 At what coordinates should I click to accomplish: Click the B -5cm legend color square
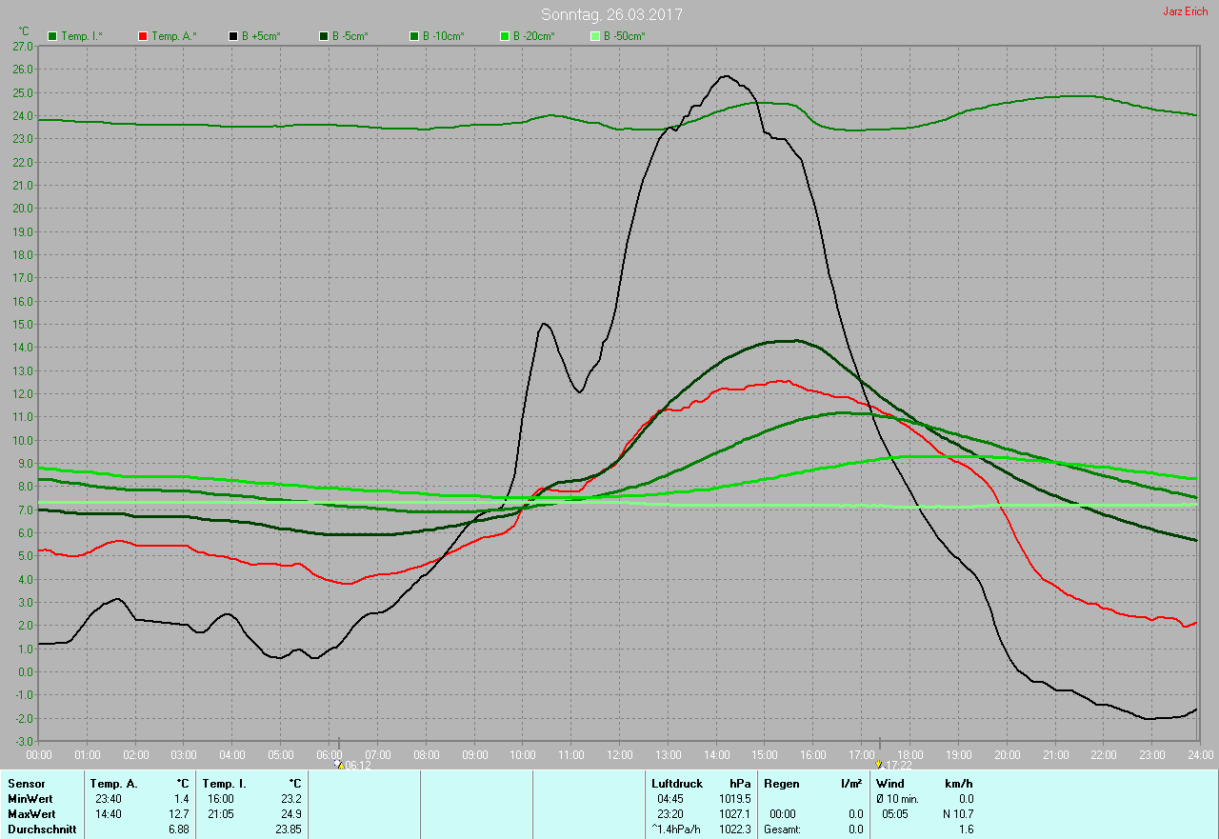(x=324, y=36)
